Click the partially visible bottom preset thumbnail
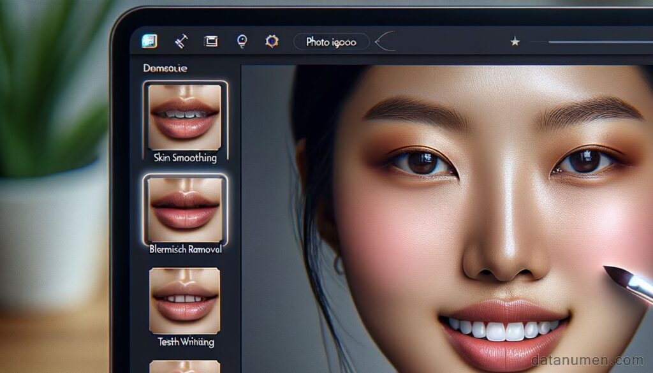The height and width of the screenshot is (373, 653). (x=184, y=367)
